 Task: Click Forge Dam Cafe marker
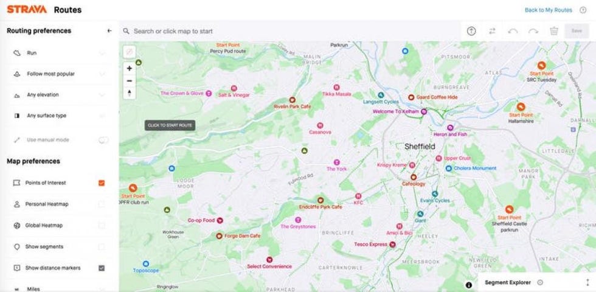(x=219, y=236)
